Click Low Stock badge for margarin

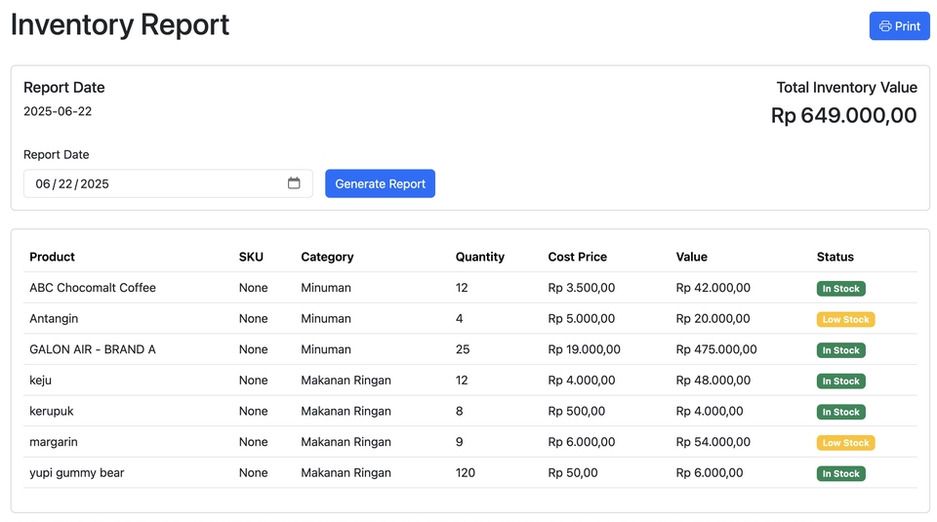pyautogui.click(x=845, y=443)
